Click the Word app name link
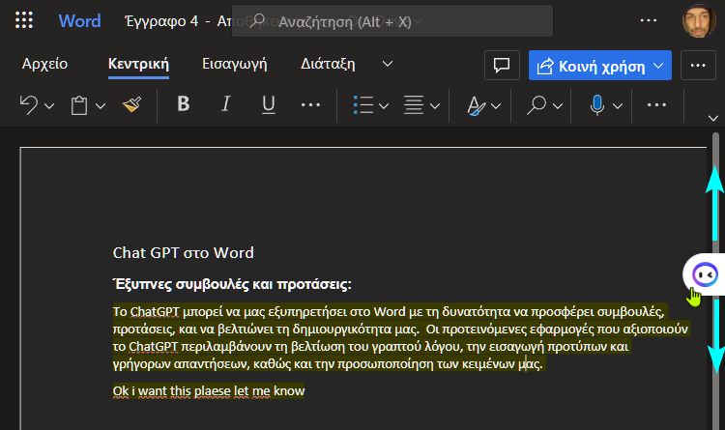Screen dimensions: 725x430 (79, 21)
